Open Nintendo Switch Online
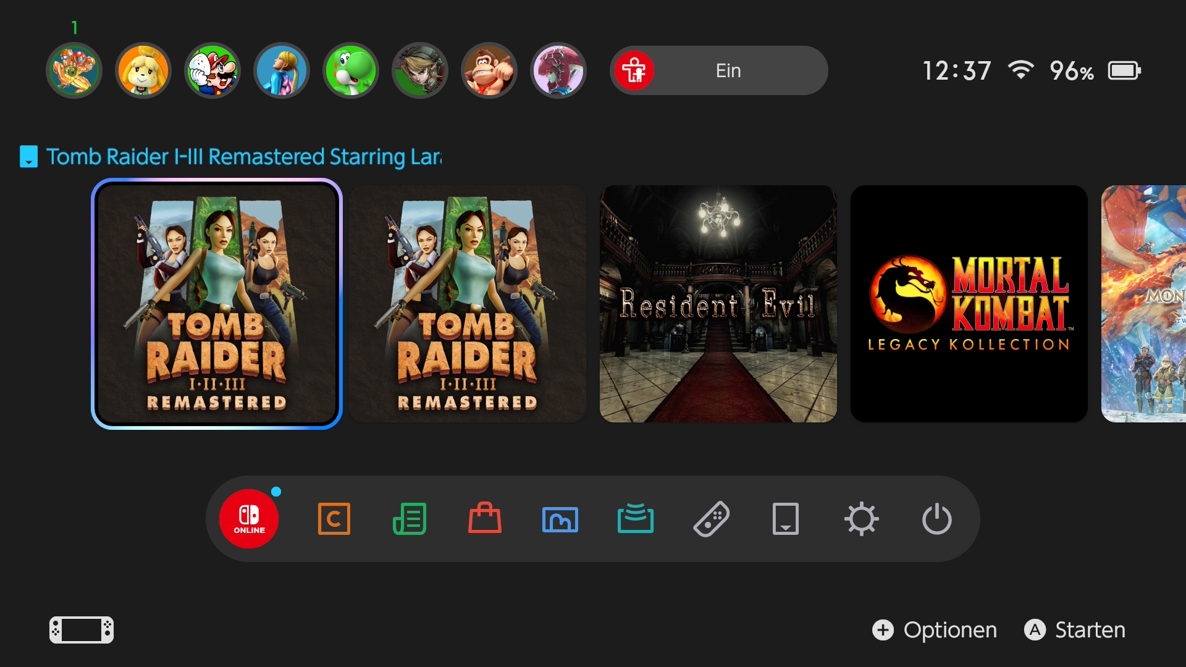1186x667 pixels. (x=249, y=519)
